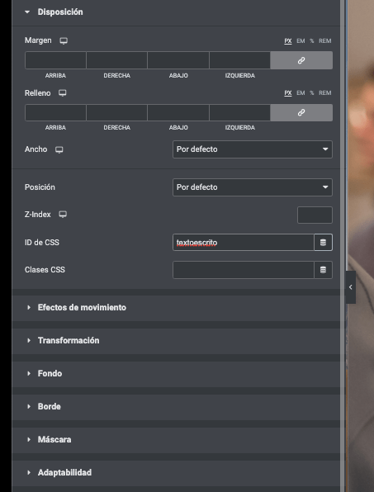This screenshot has width=374, height=492.
Task: Collapse the Elementor panel with arrow handle
Action: tap(351, 287)
